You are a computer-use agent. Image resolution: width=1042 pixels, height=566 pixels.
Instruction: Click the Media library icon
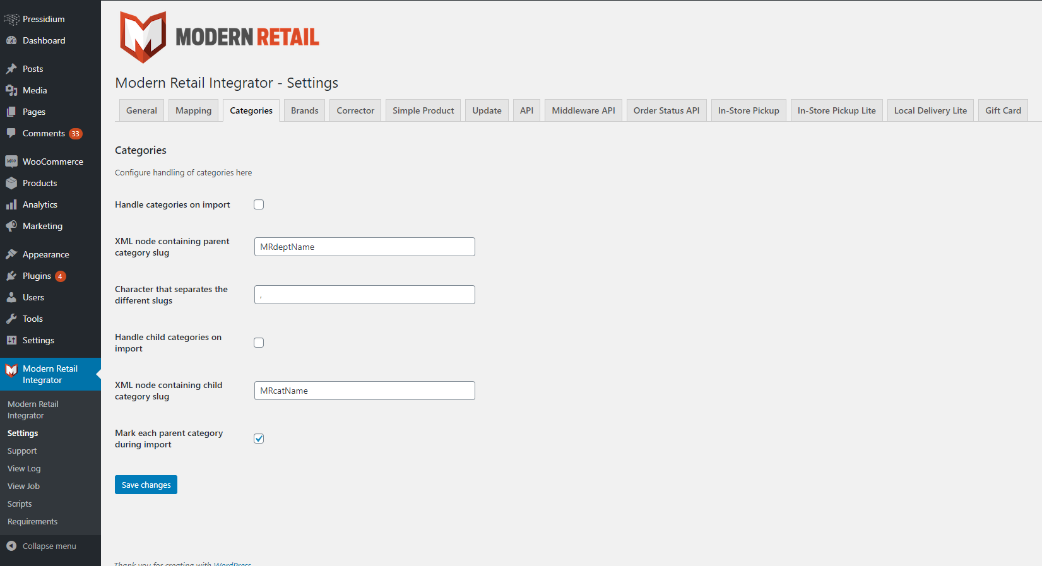click(x=11, y=90)
